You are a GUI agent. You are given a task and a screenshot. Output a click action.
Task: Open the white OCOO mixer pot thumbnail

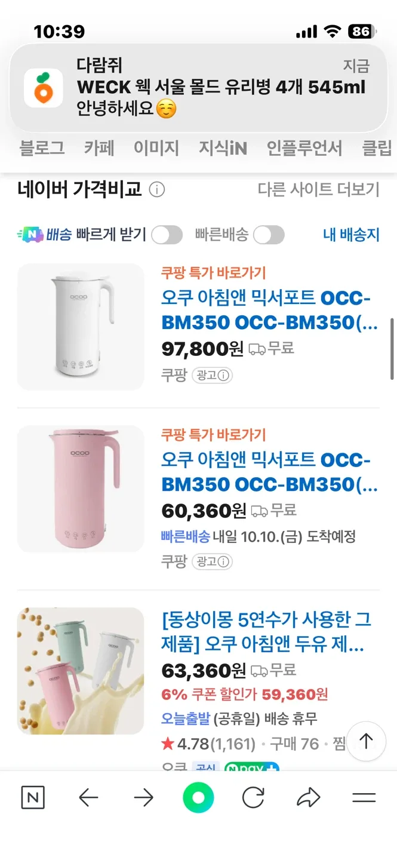[x=81, y=327]
